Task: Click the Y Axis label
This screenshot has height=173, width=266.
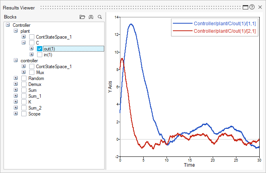Action: pos(110,86)
